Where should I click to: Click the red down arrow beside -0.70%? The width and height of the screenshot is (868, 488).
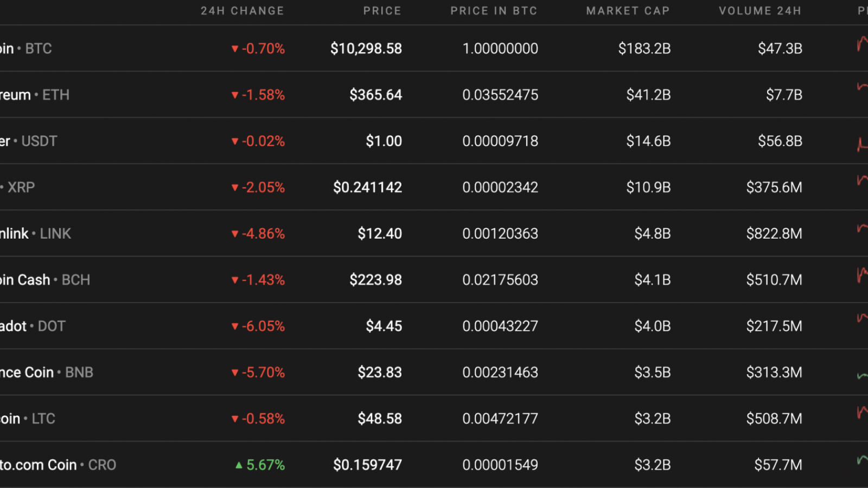(x=235, y=49)
